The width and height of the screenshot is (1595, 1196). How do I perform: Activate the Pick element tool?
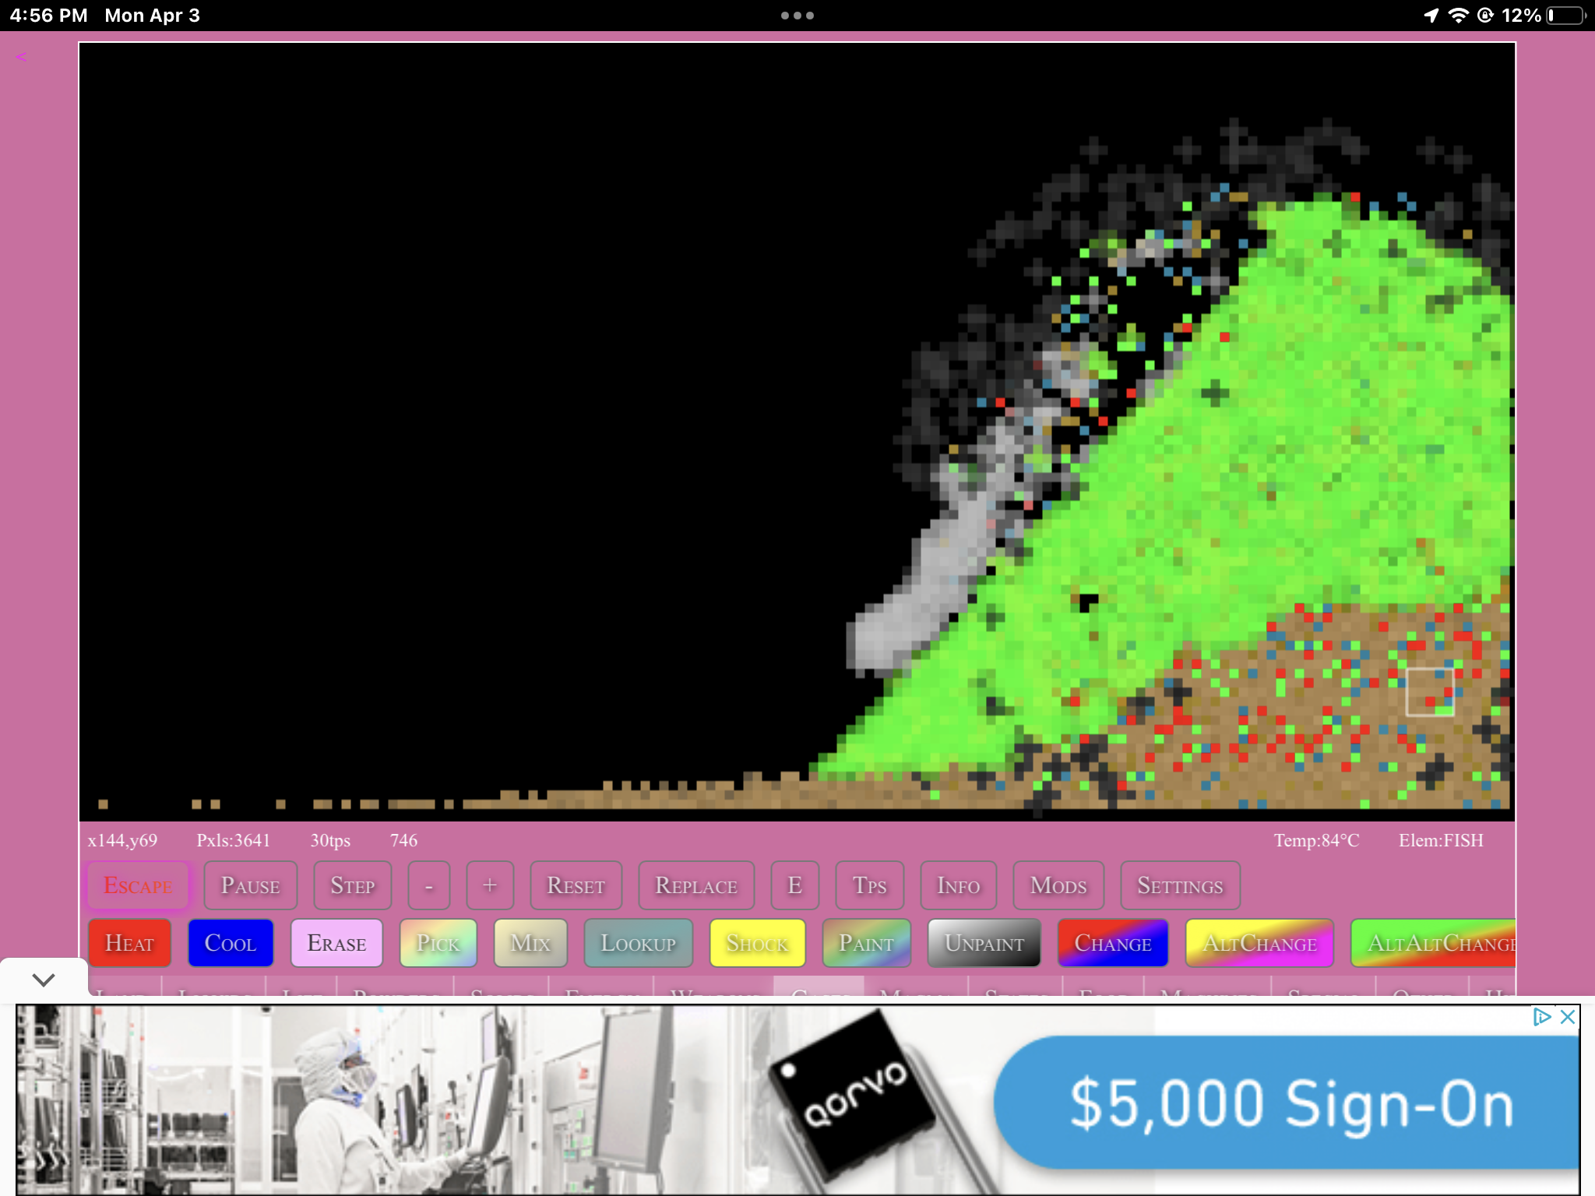438,943
